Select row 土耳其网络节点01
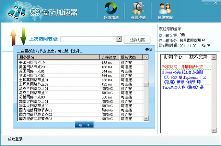Viewport: 221px width, 146px height. (x=80, y=80)
